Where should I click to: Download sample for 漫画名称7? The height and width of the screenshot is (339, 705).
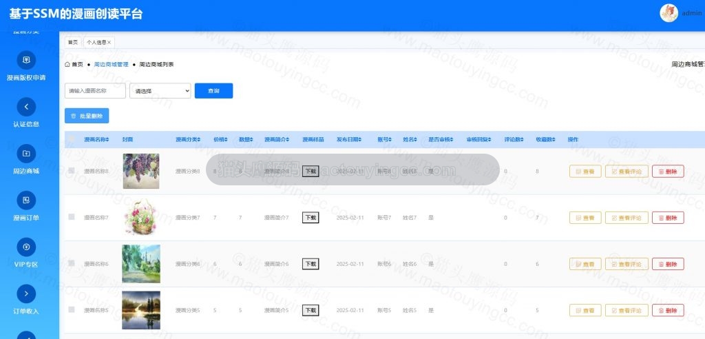(311, 218)
